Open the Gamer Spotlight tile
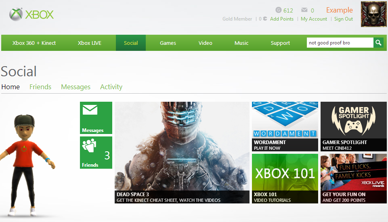 (x=353, y=126)
